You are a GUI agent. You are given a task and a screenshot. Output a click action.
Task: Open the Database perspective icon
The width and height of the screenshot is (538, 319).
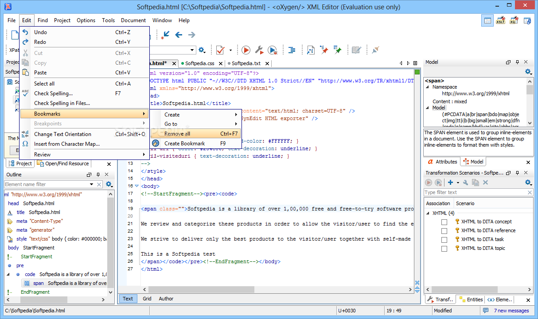527,20
